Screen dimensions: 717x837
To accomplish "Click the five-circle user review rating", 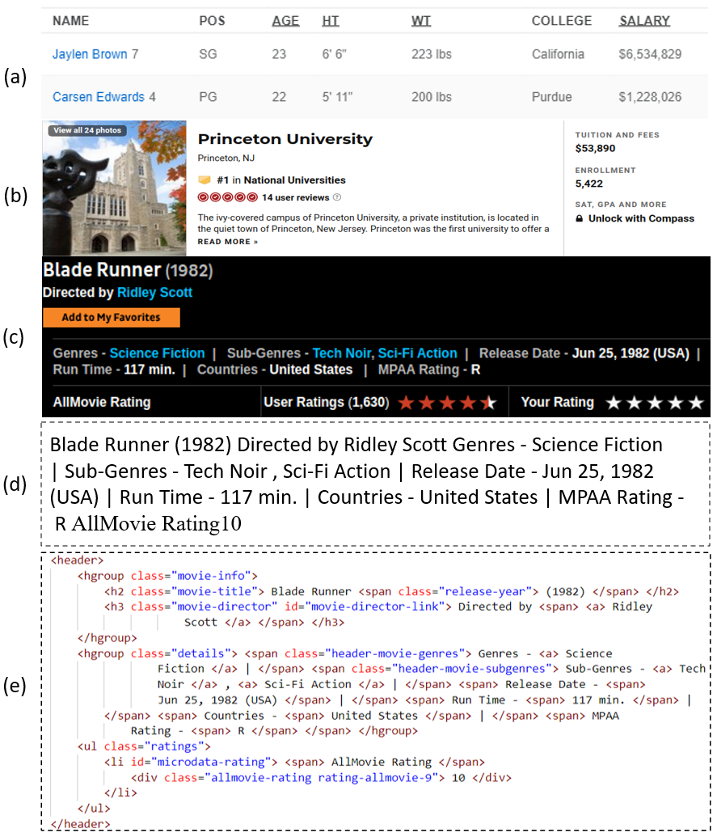I will [x=228, y=197].
